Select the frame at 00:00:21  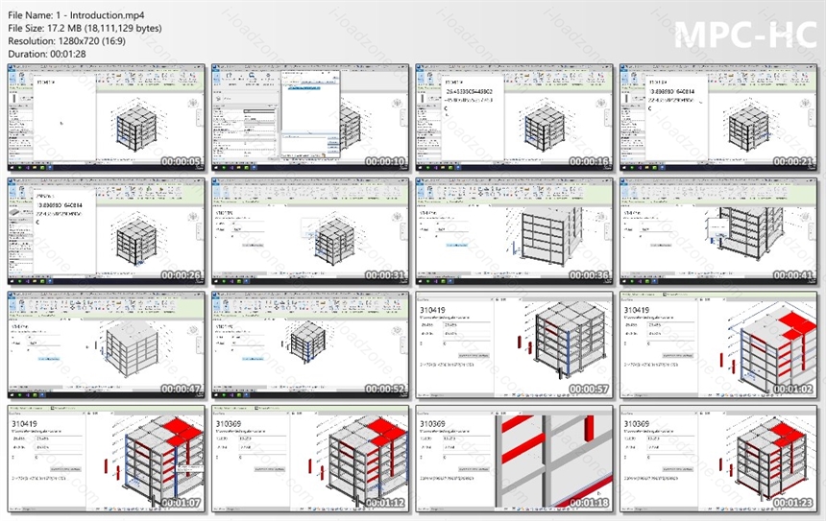pos(718,117)
